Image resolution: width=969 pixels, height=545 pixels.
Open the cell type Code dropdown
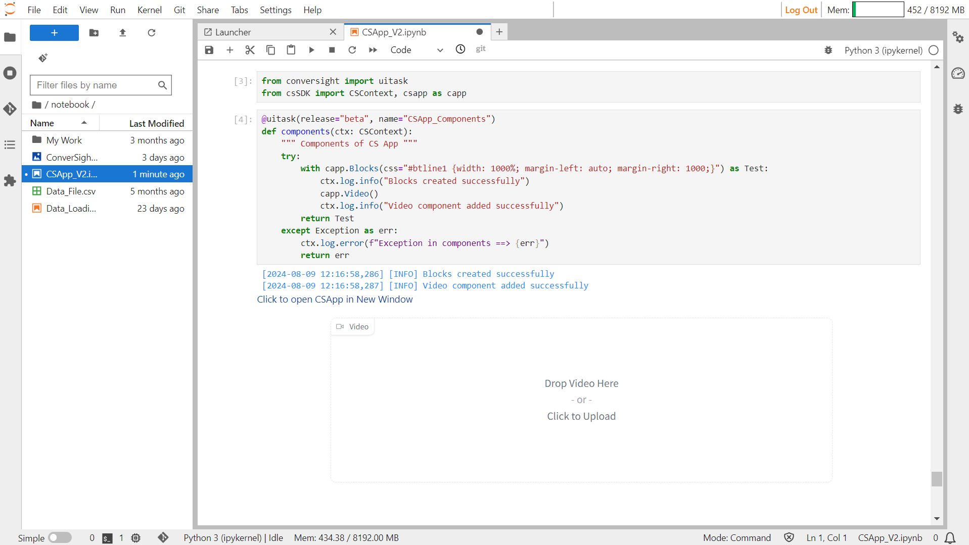[x=417, y=50]
